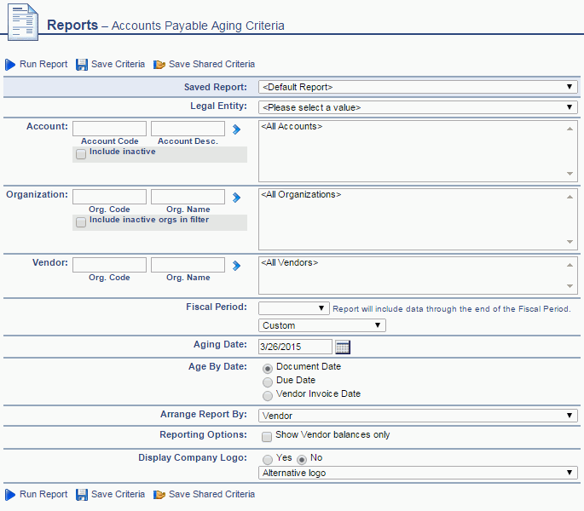Viewport: 584px width, 511px height.
Task: Click the Organization filter arrow icon
Action: (237, 198)
